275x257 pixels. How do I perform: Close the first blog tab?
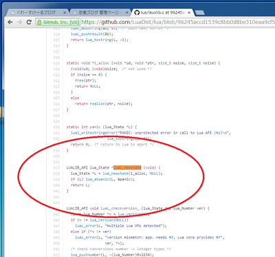coord(65,12)
